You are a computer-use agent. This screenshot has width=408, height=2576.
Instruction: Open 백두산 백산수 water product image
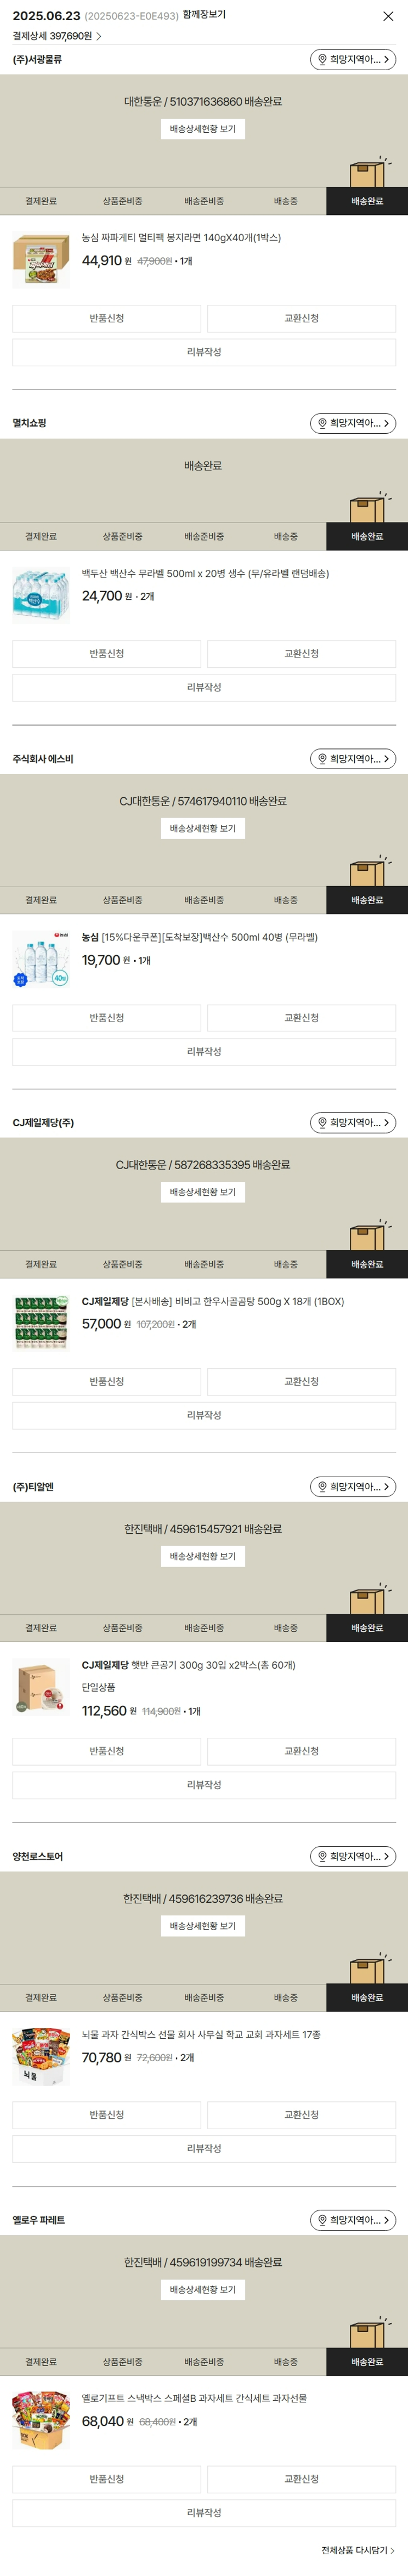tap(41, 595)
